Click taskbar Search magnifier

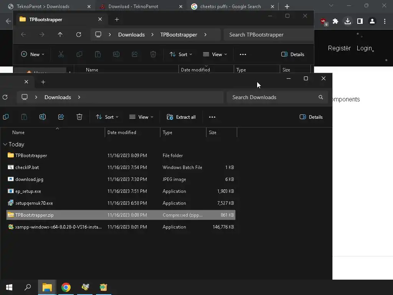[28, 287]
